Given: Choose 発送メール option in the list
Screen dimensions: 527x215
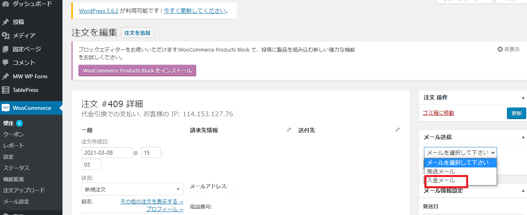Looking at the screenshot, I should tap(441, 171).
